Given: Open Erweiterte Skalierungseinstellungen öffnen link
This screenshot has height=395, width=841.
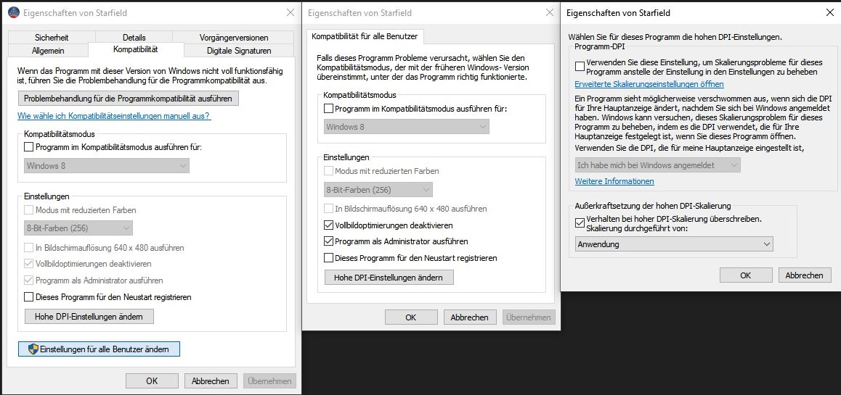Looking at the screenshot, I should (x=649, y=84).
